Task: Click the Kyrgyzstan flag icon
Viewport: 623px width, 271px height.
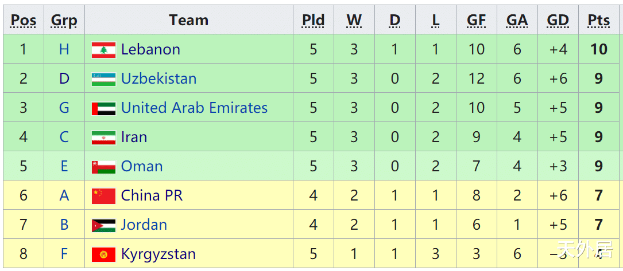Action: point(103,254)
